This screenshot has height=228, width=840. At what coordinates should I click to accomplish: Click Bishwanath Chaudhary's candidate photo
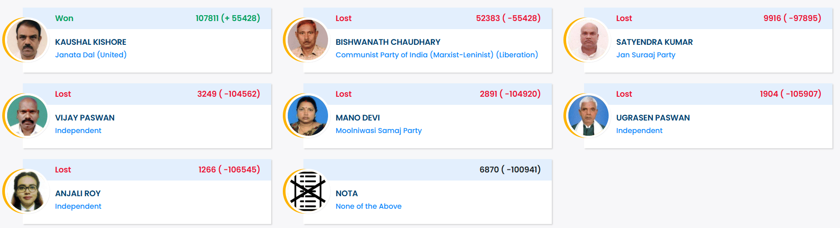pyautogui.click(x=308, y=40)
